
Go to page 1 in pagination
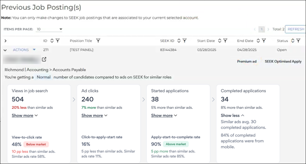(262, 29)
